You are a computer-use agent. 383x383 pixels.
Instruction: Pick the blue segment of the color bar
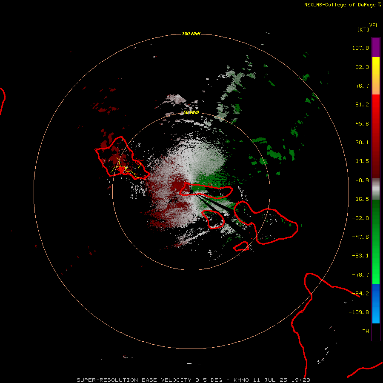pyautogui.click(x=376, y=303)
